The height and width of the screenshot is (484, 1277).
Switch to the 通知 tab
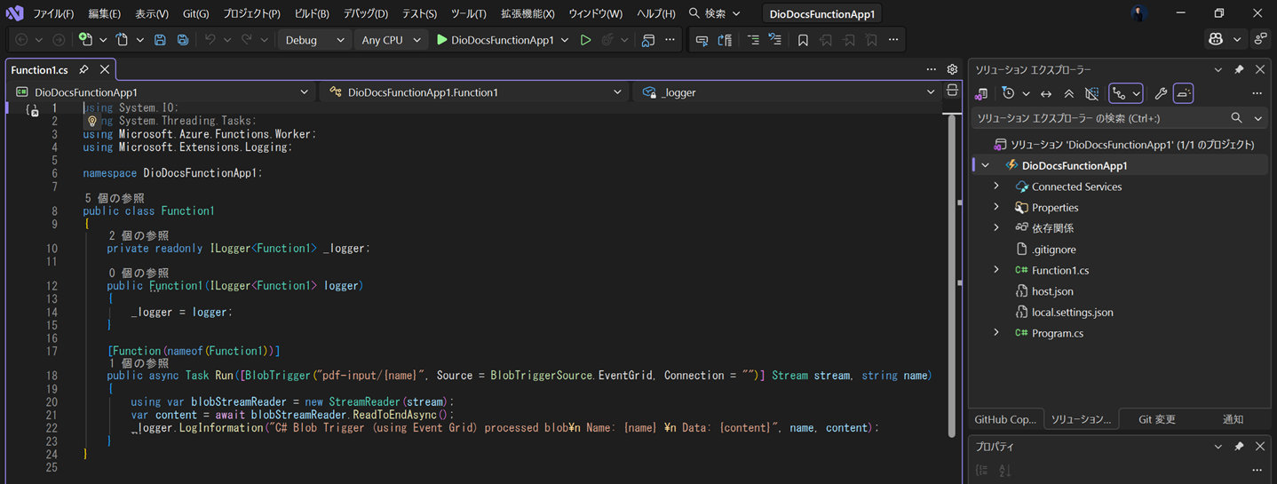click(x=1233, y=419)
